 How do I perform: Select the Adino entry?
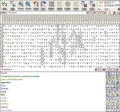pyautogui.click(x=3, y=86)
